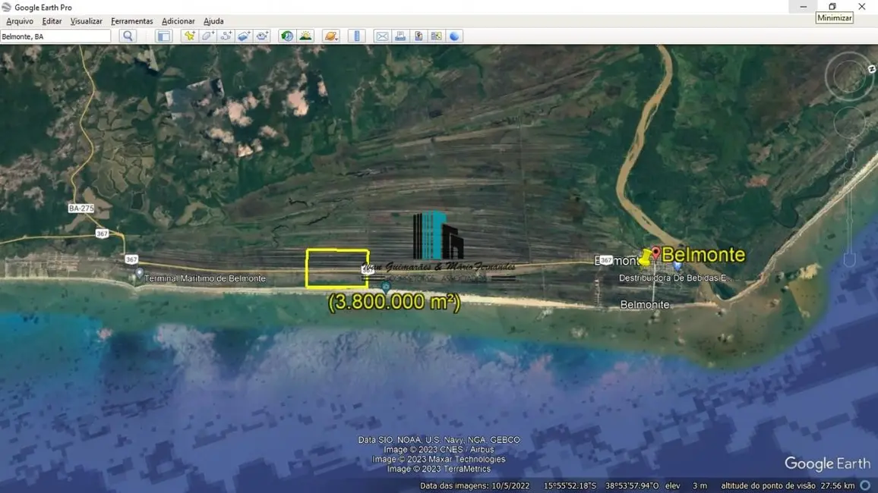Click the email envelope icon

pyautogui.click(x=382, y=36)
